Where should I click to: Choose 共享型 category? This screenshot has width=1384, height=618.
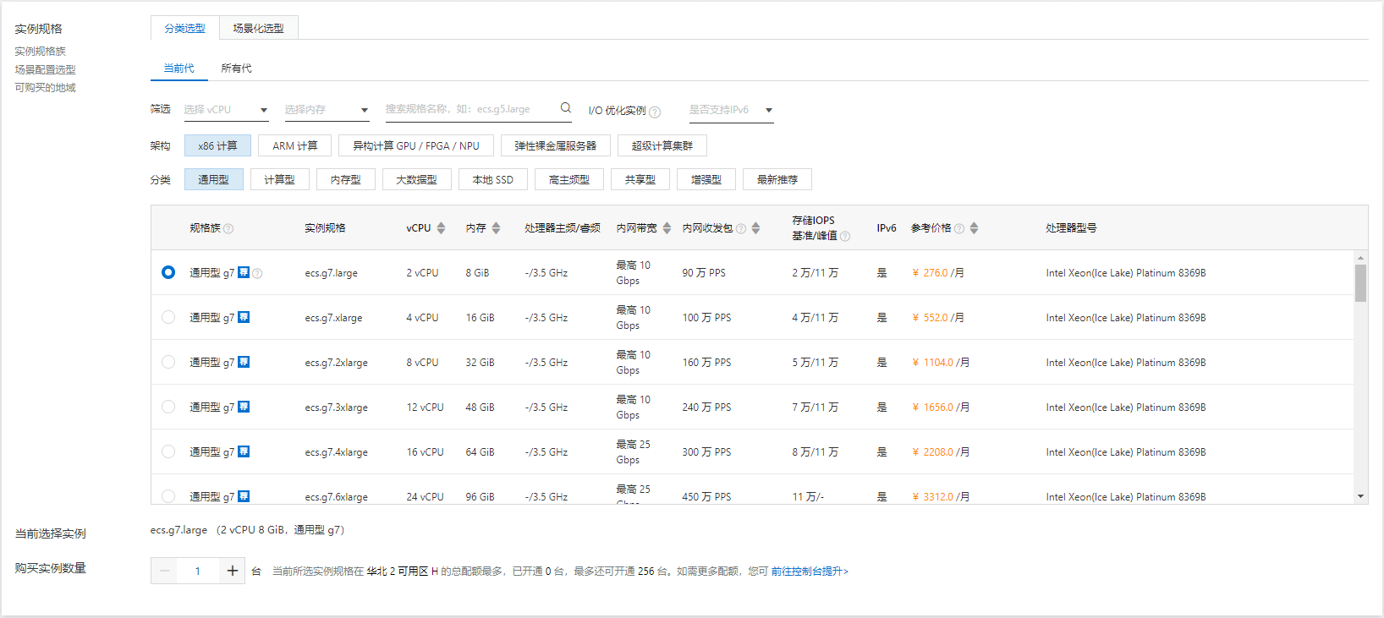point(640,179)
